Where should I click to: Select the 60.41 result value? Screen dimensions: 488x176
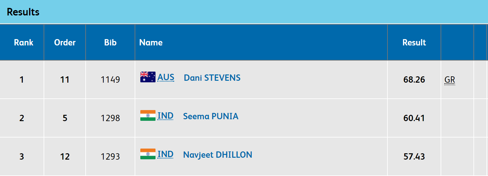coord(414,118)
